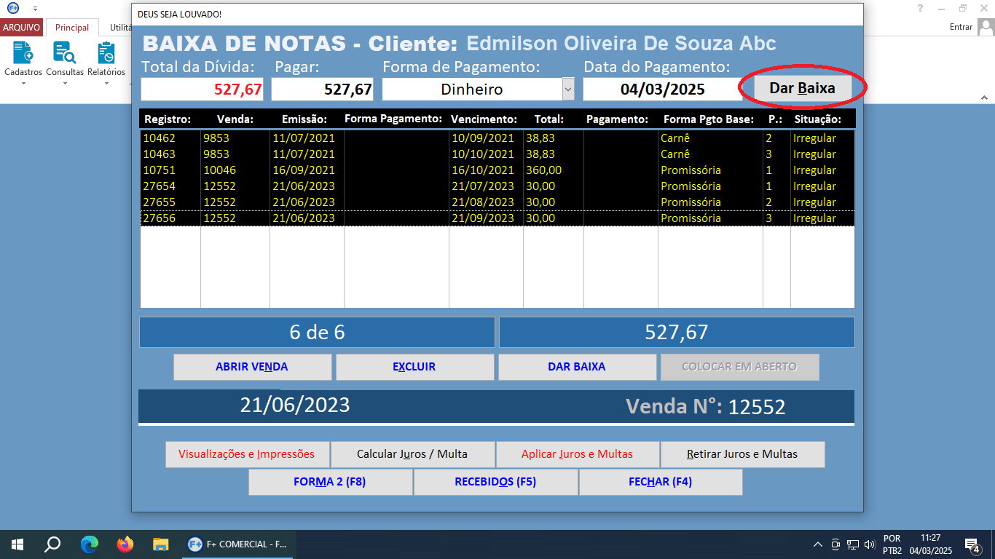Screen dimensions: 995x559
Task: Click the Total da Dívida field
Action: click(x=202, y=90)
